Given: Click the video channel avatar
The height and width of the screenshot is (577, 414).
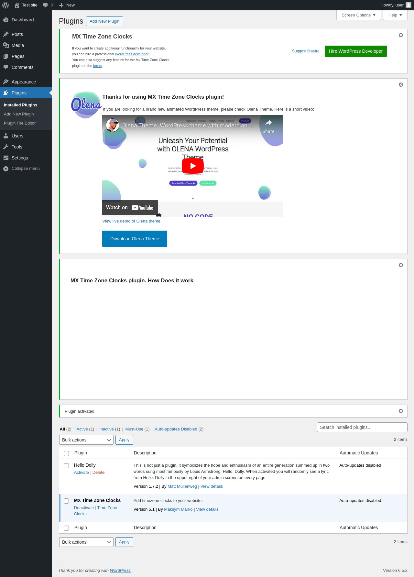Looking at the screenshot, I should 113,125.
